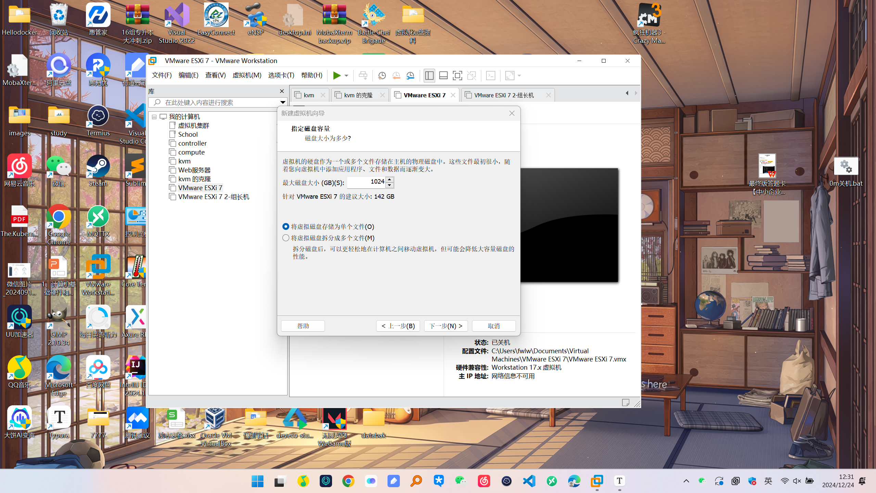The height and width of the screenshot is (493, 876).
Task: Click the 最大磁盘大小 value field
Action: pos(366,182)
